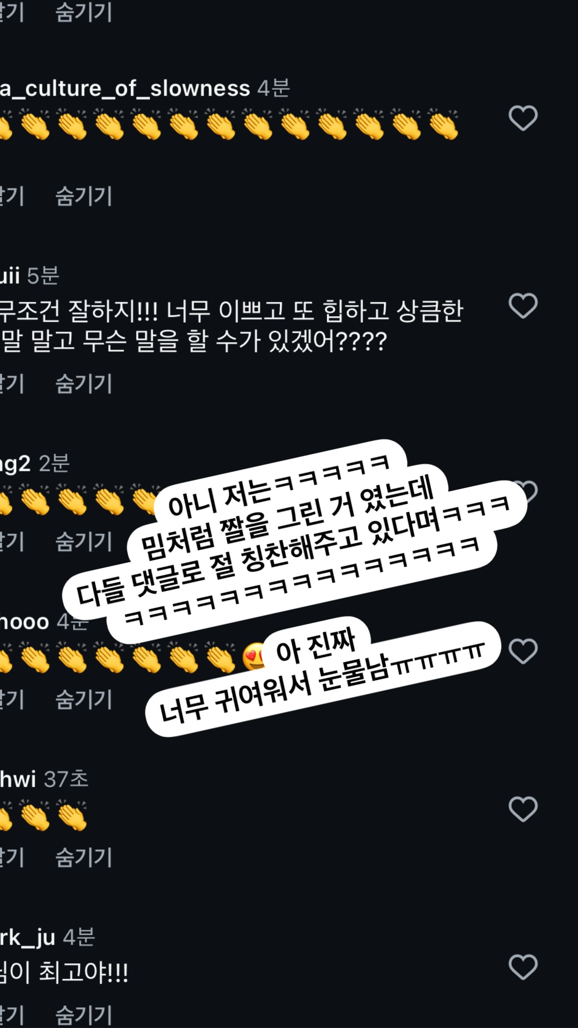The width and height of the screenshot is (578, 1028).
Task: Like the hwi clapping comment
Action: click(523, 809)
